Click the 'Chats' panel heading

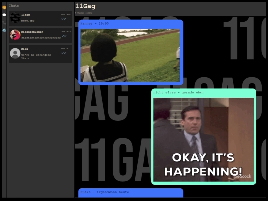coord(14,6)
